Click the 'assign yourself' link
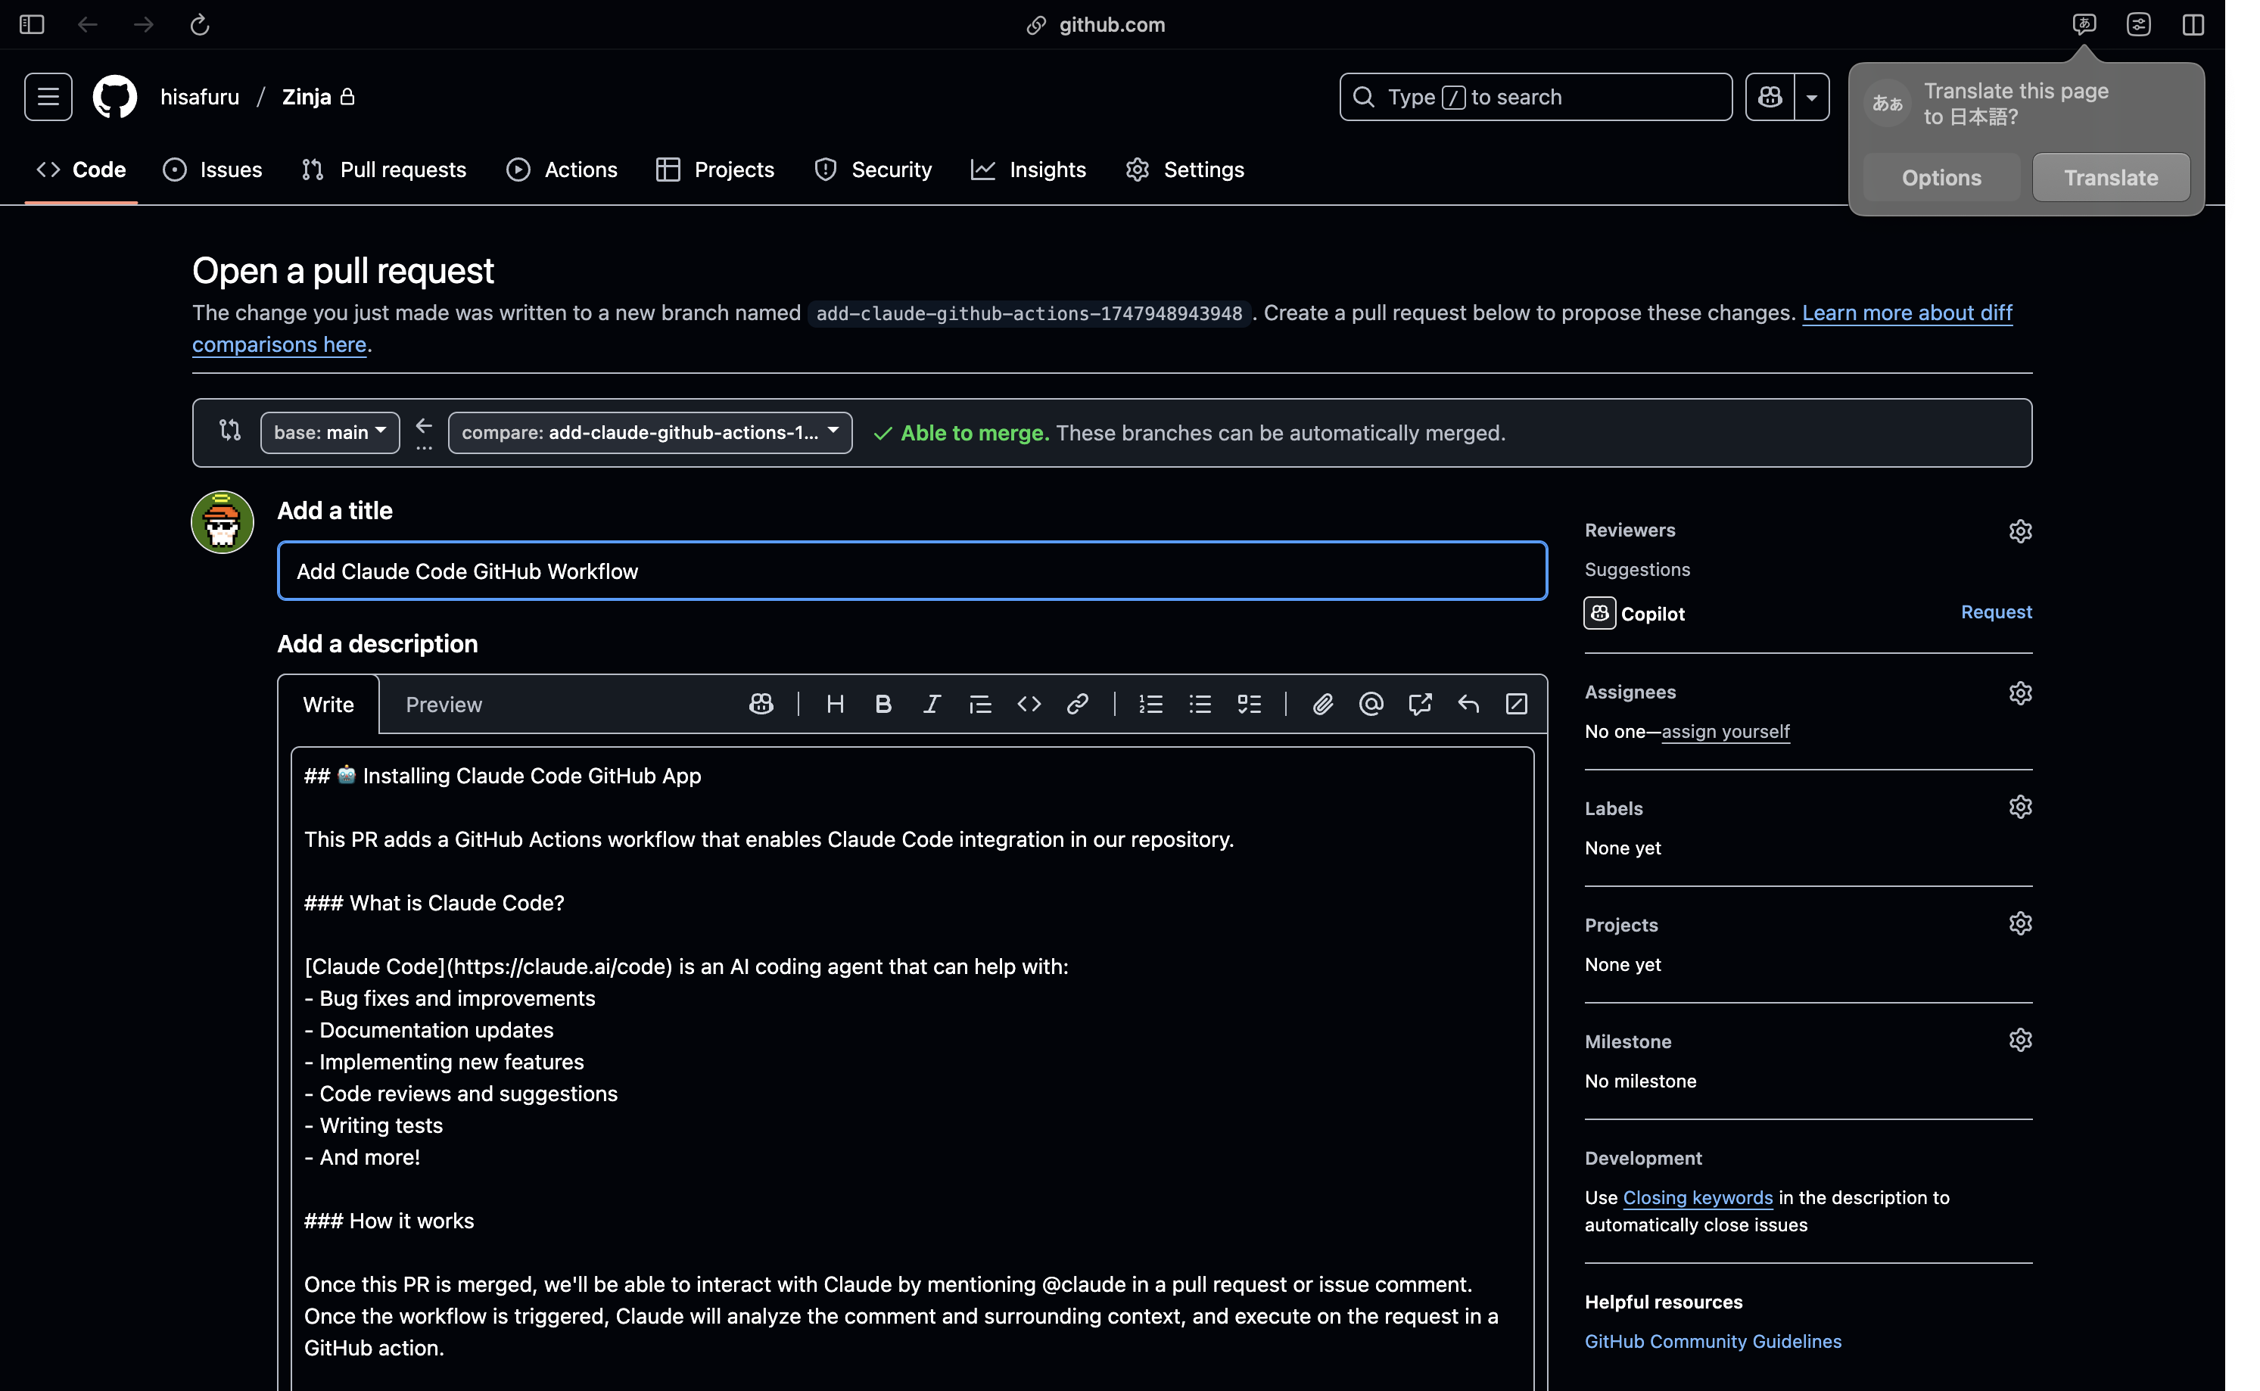 (1725, 731)
